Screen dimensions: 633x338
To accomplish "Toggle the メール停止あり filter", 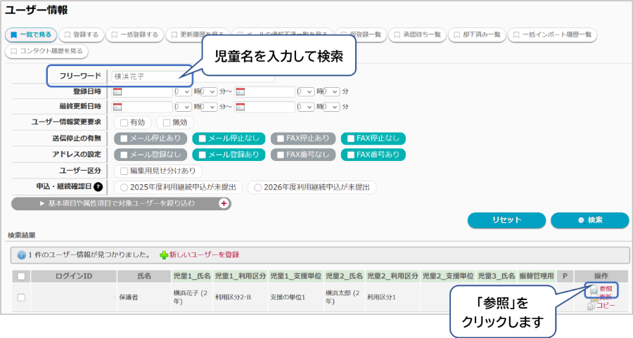I will [x=124, y=138].
